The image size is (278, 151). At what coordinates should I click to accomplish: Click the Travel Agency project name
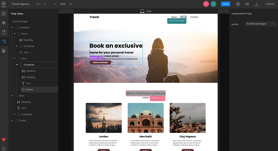20,4
